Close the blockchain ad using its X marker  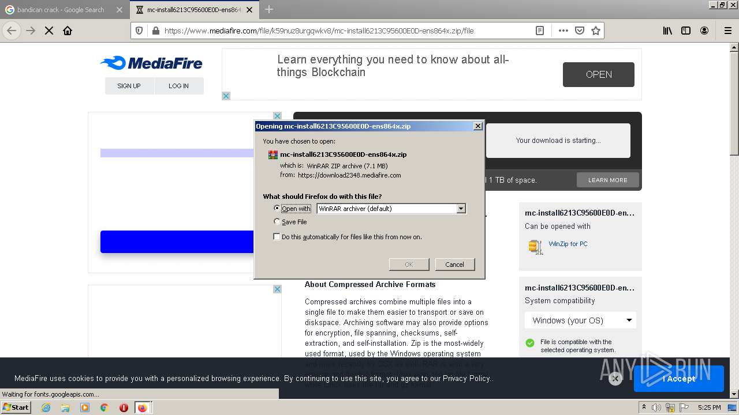click(x=226, y=96)
